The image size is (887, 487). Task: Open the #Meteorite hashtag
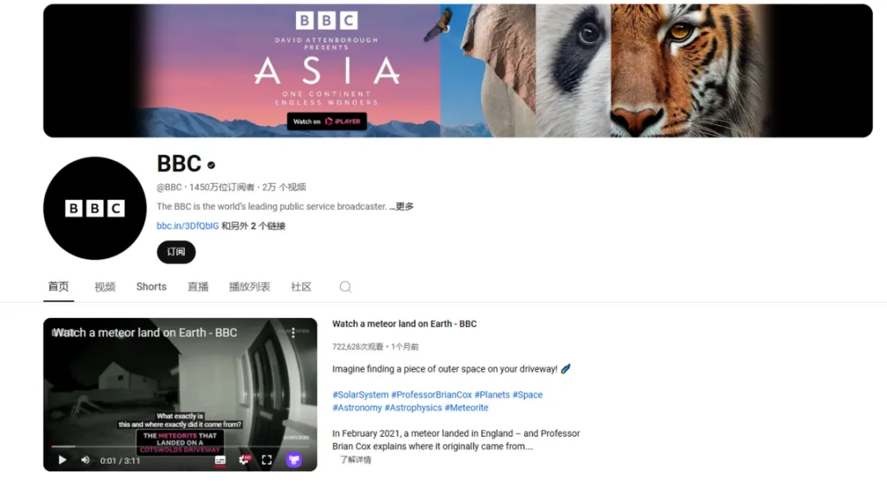point(466,407)
